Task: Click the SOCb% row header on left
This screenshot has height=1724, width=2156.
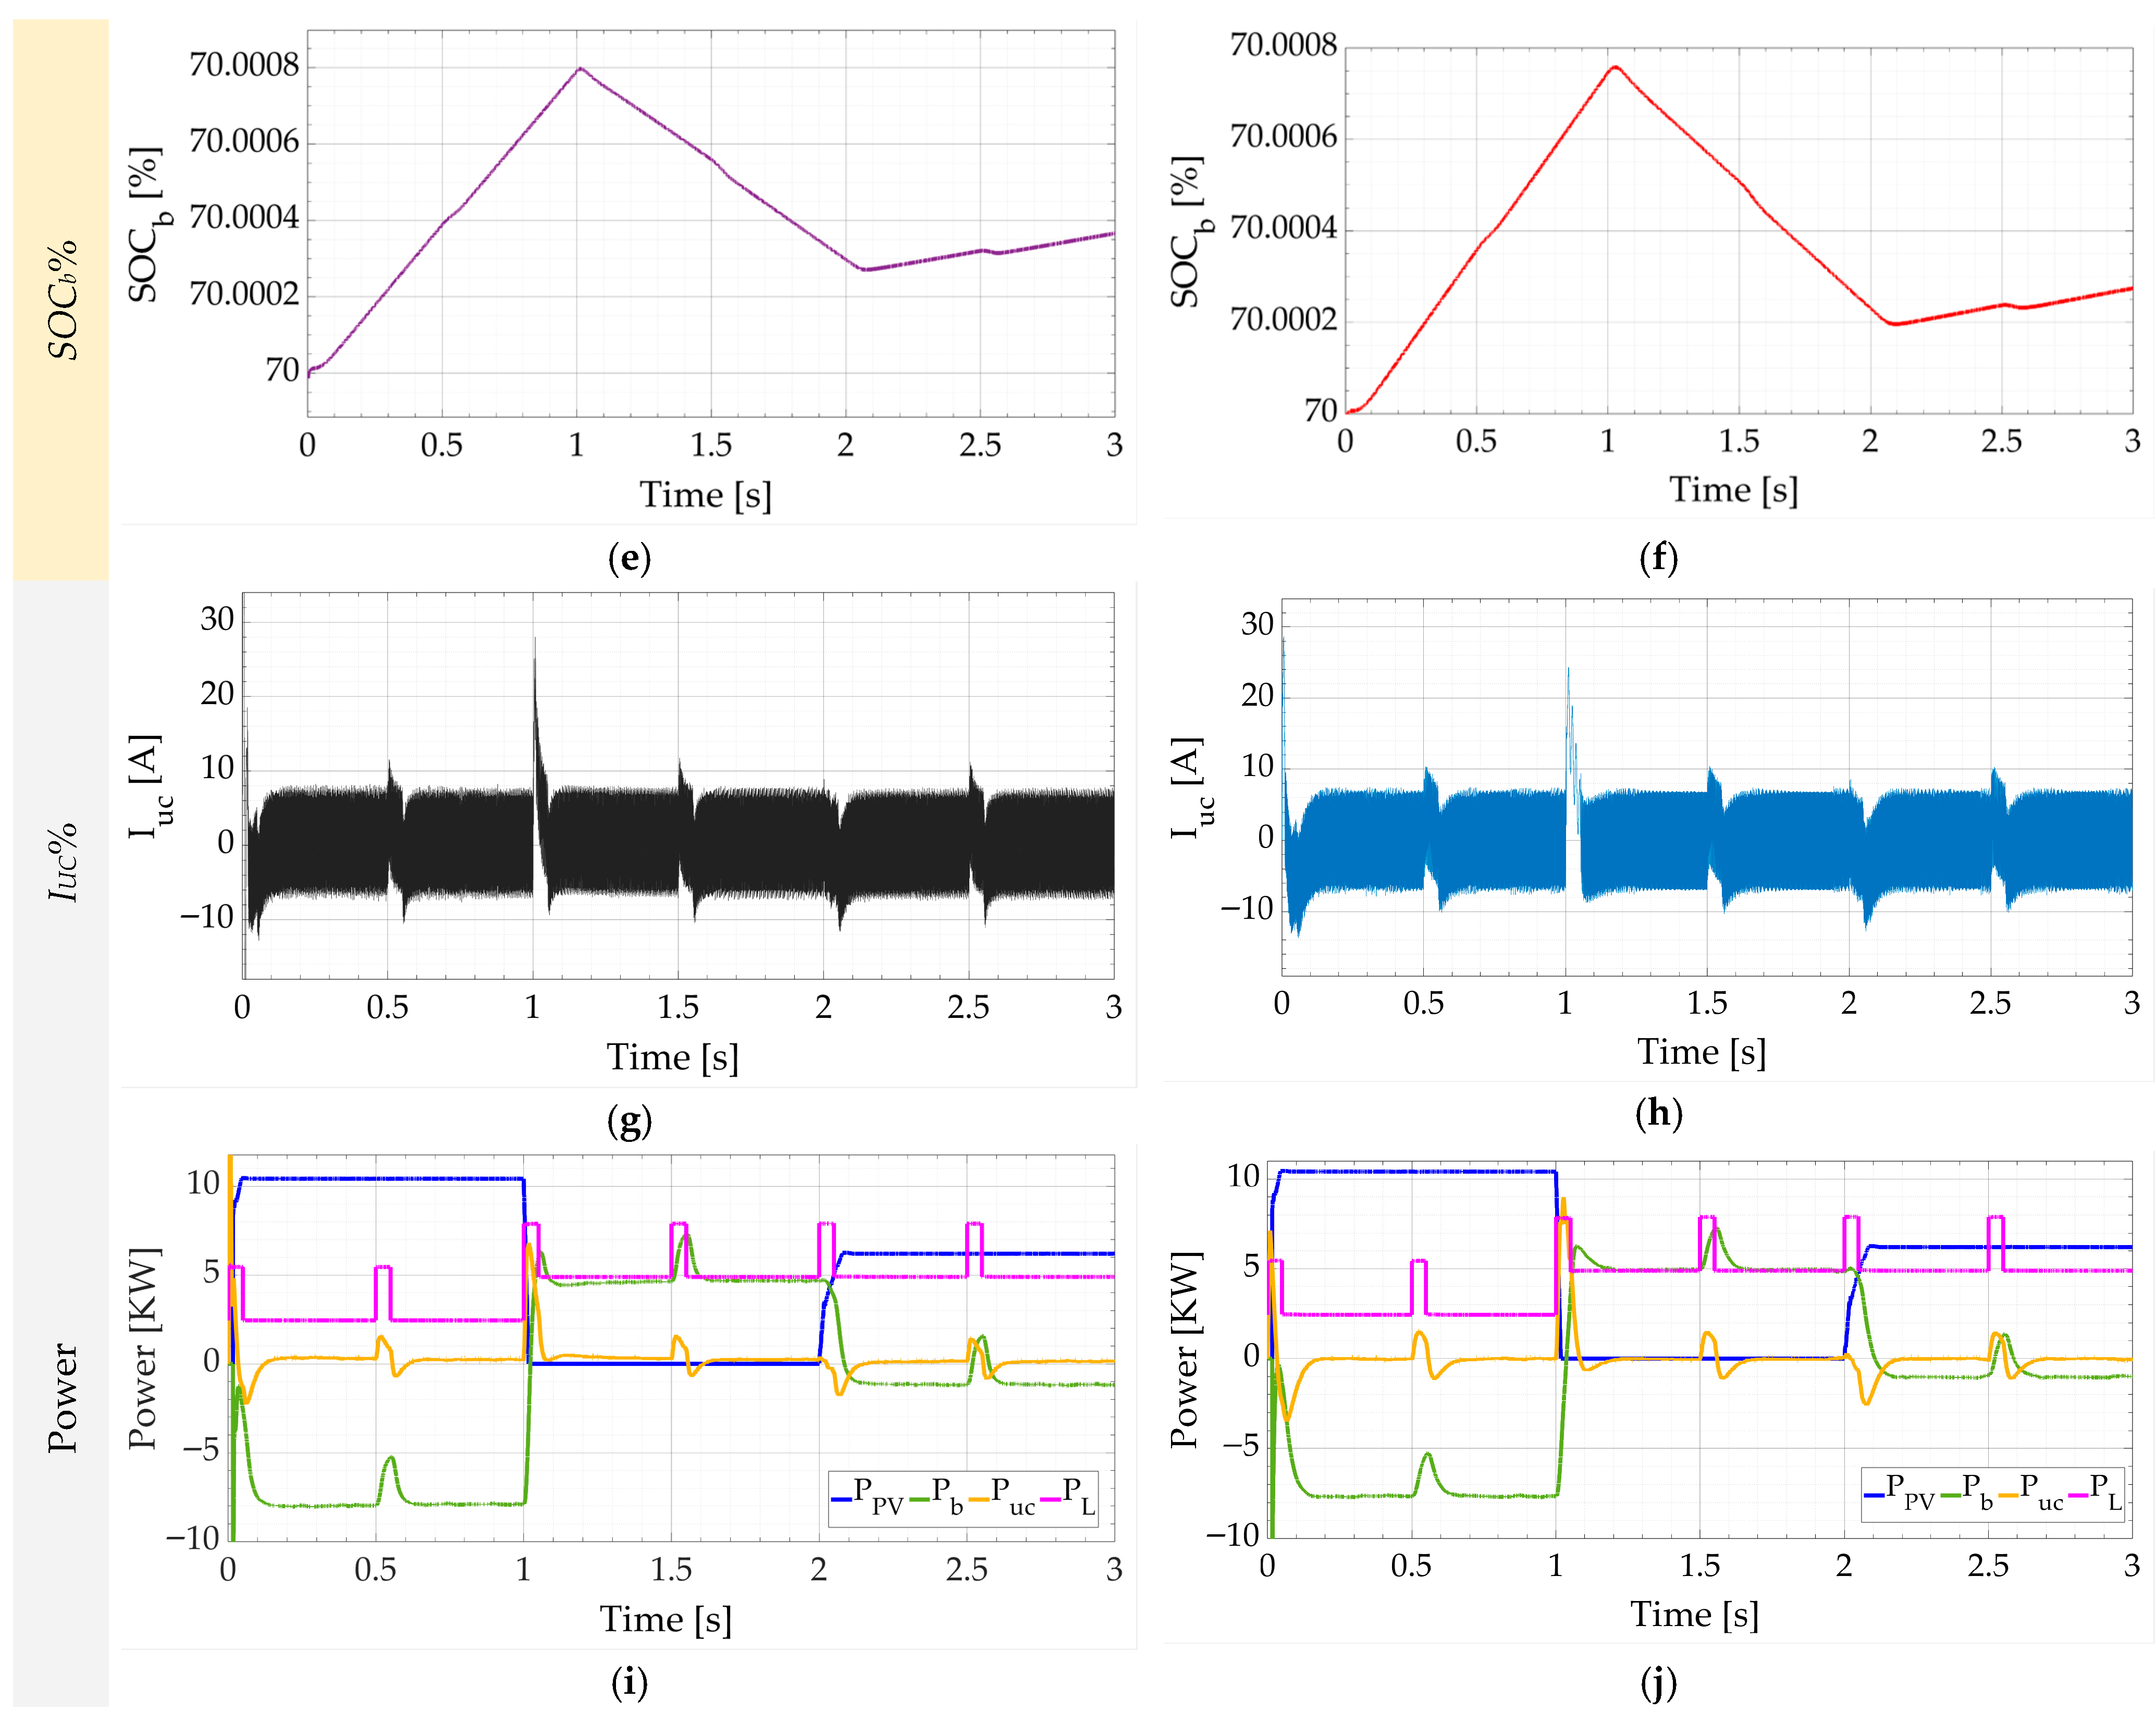Action: pos(62,300)
